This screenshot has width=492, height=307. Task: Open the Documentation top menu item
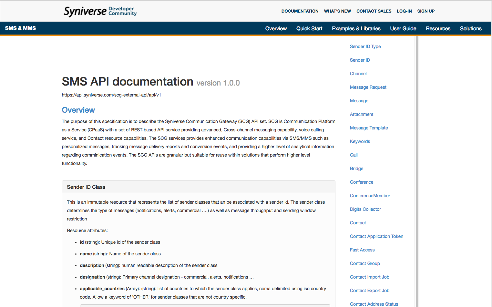pyautogui.click(x=300, y=11)
